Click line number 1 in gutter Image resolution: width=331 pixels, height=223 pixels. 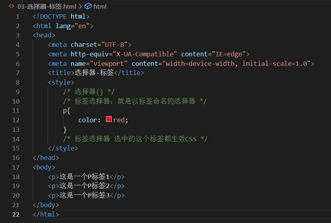pos(18,17)
